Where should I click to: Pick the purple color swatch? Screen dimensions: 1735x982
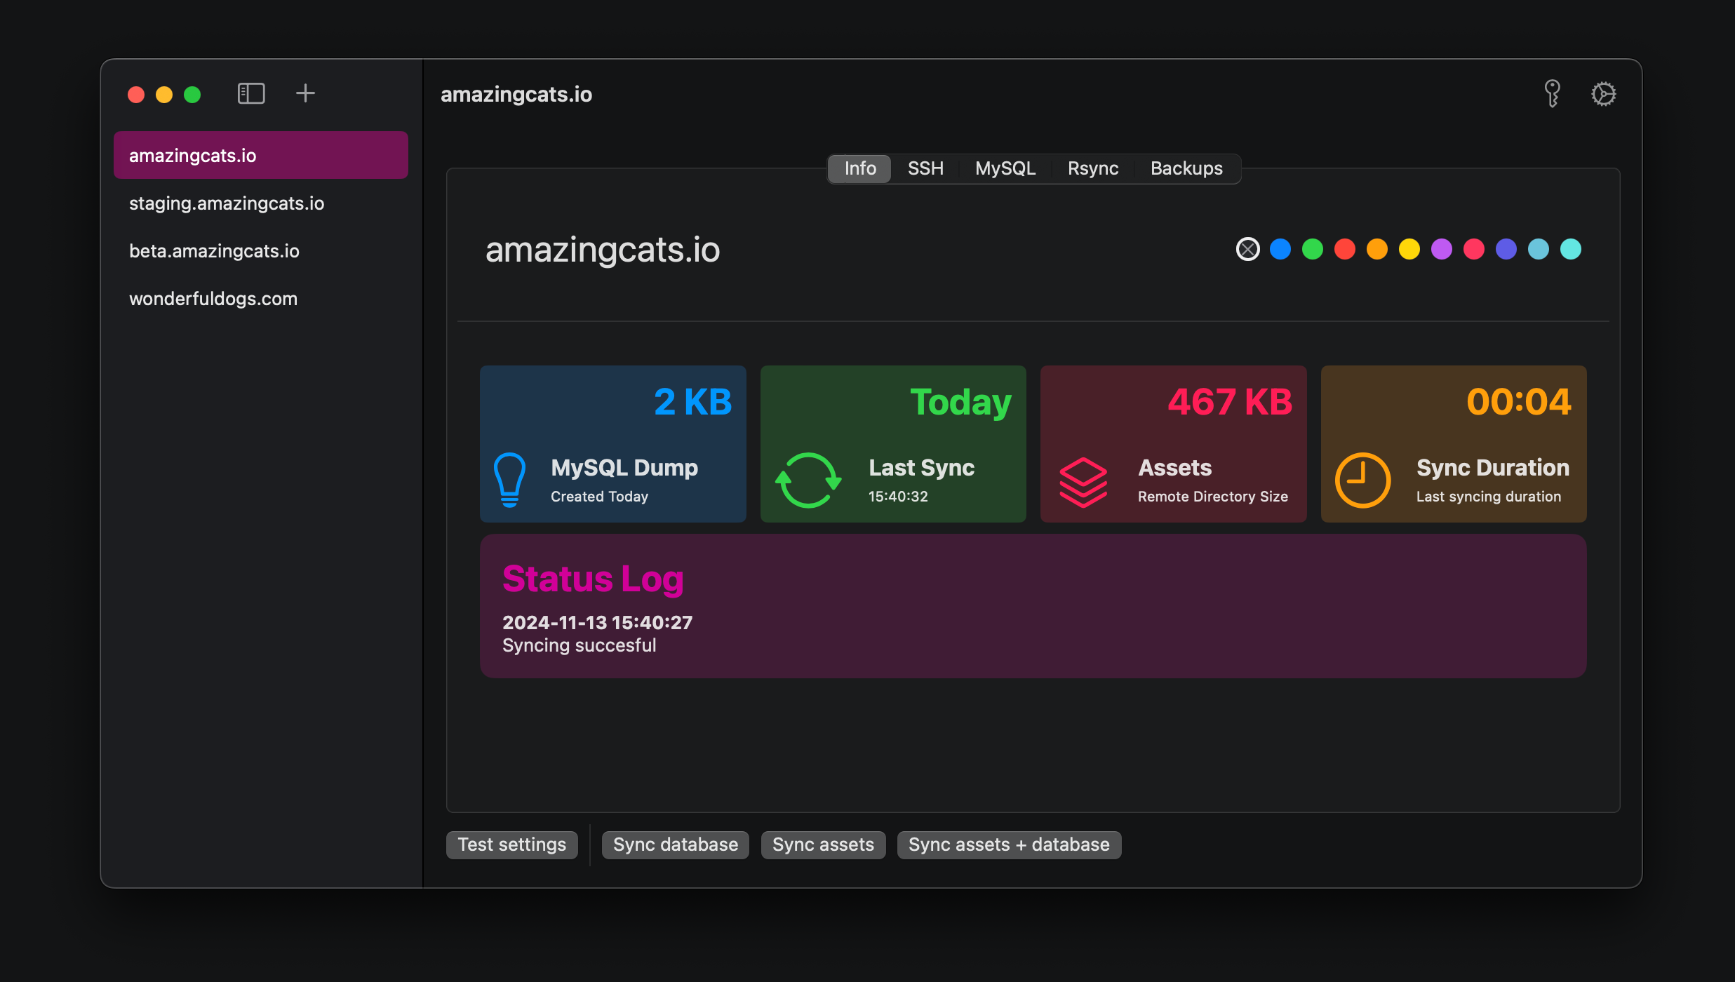point(1441,249)
